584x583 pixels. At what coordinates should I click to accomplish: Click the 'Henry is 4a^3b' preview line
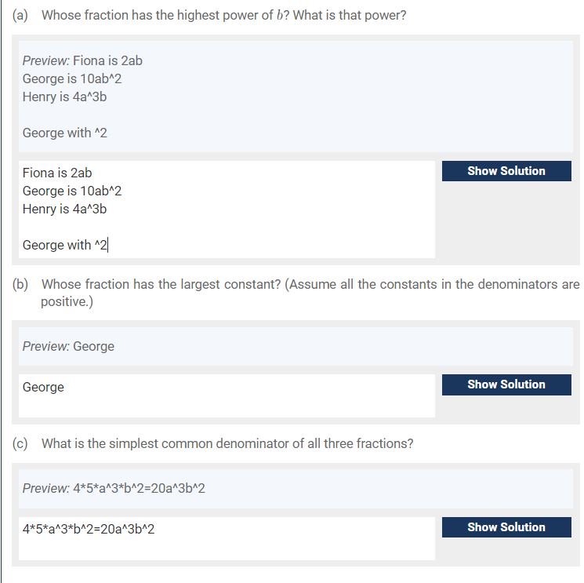[x=65, y=97]
